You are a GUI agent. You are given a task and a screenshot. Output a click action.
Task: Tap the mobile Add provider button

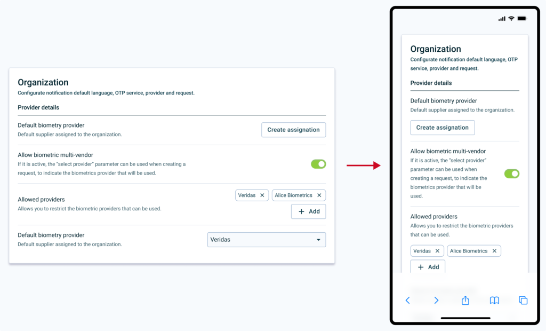(x=428, y=266)
